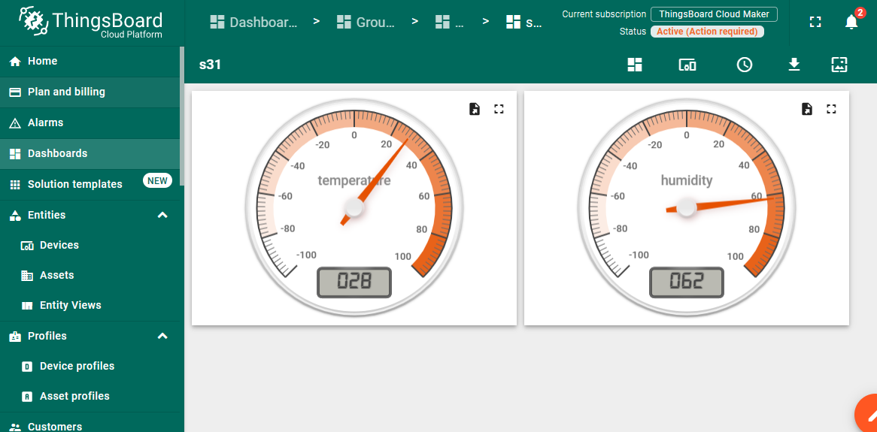Expand humidity widget to fullscreen

tap(831, 109)
